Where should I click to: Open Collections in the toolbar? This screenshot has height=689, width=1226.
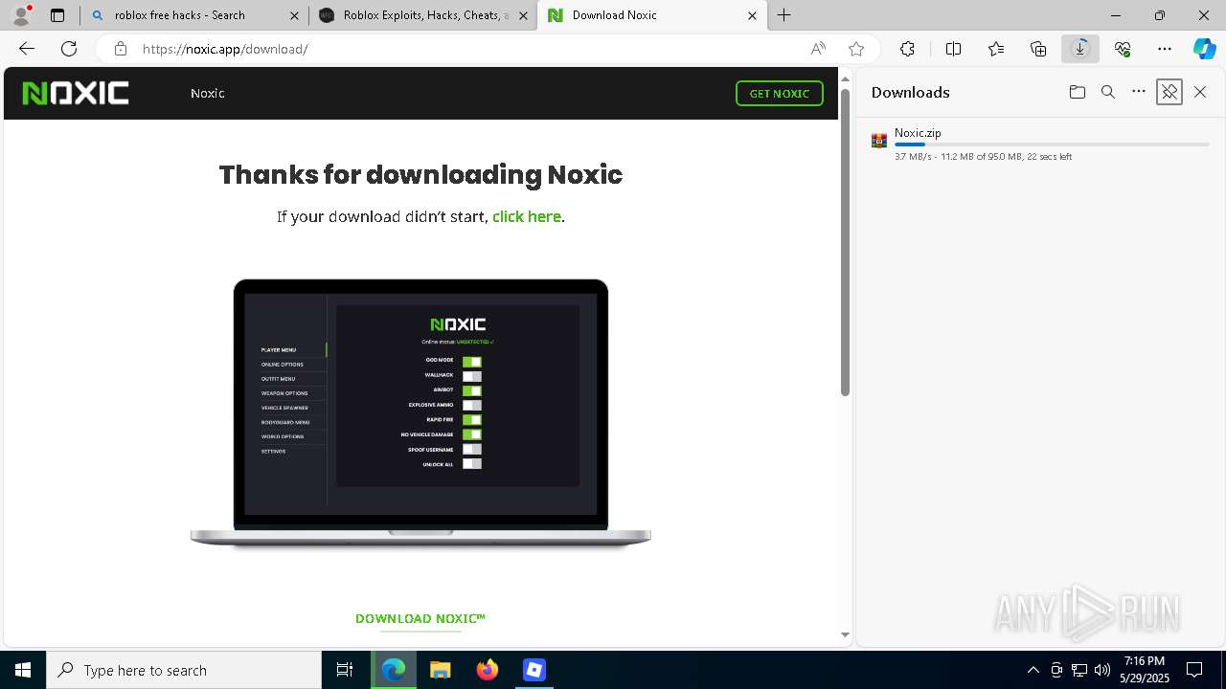[1038, 49]
